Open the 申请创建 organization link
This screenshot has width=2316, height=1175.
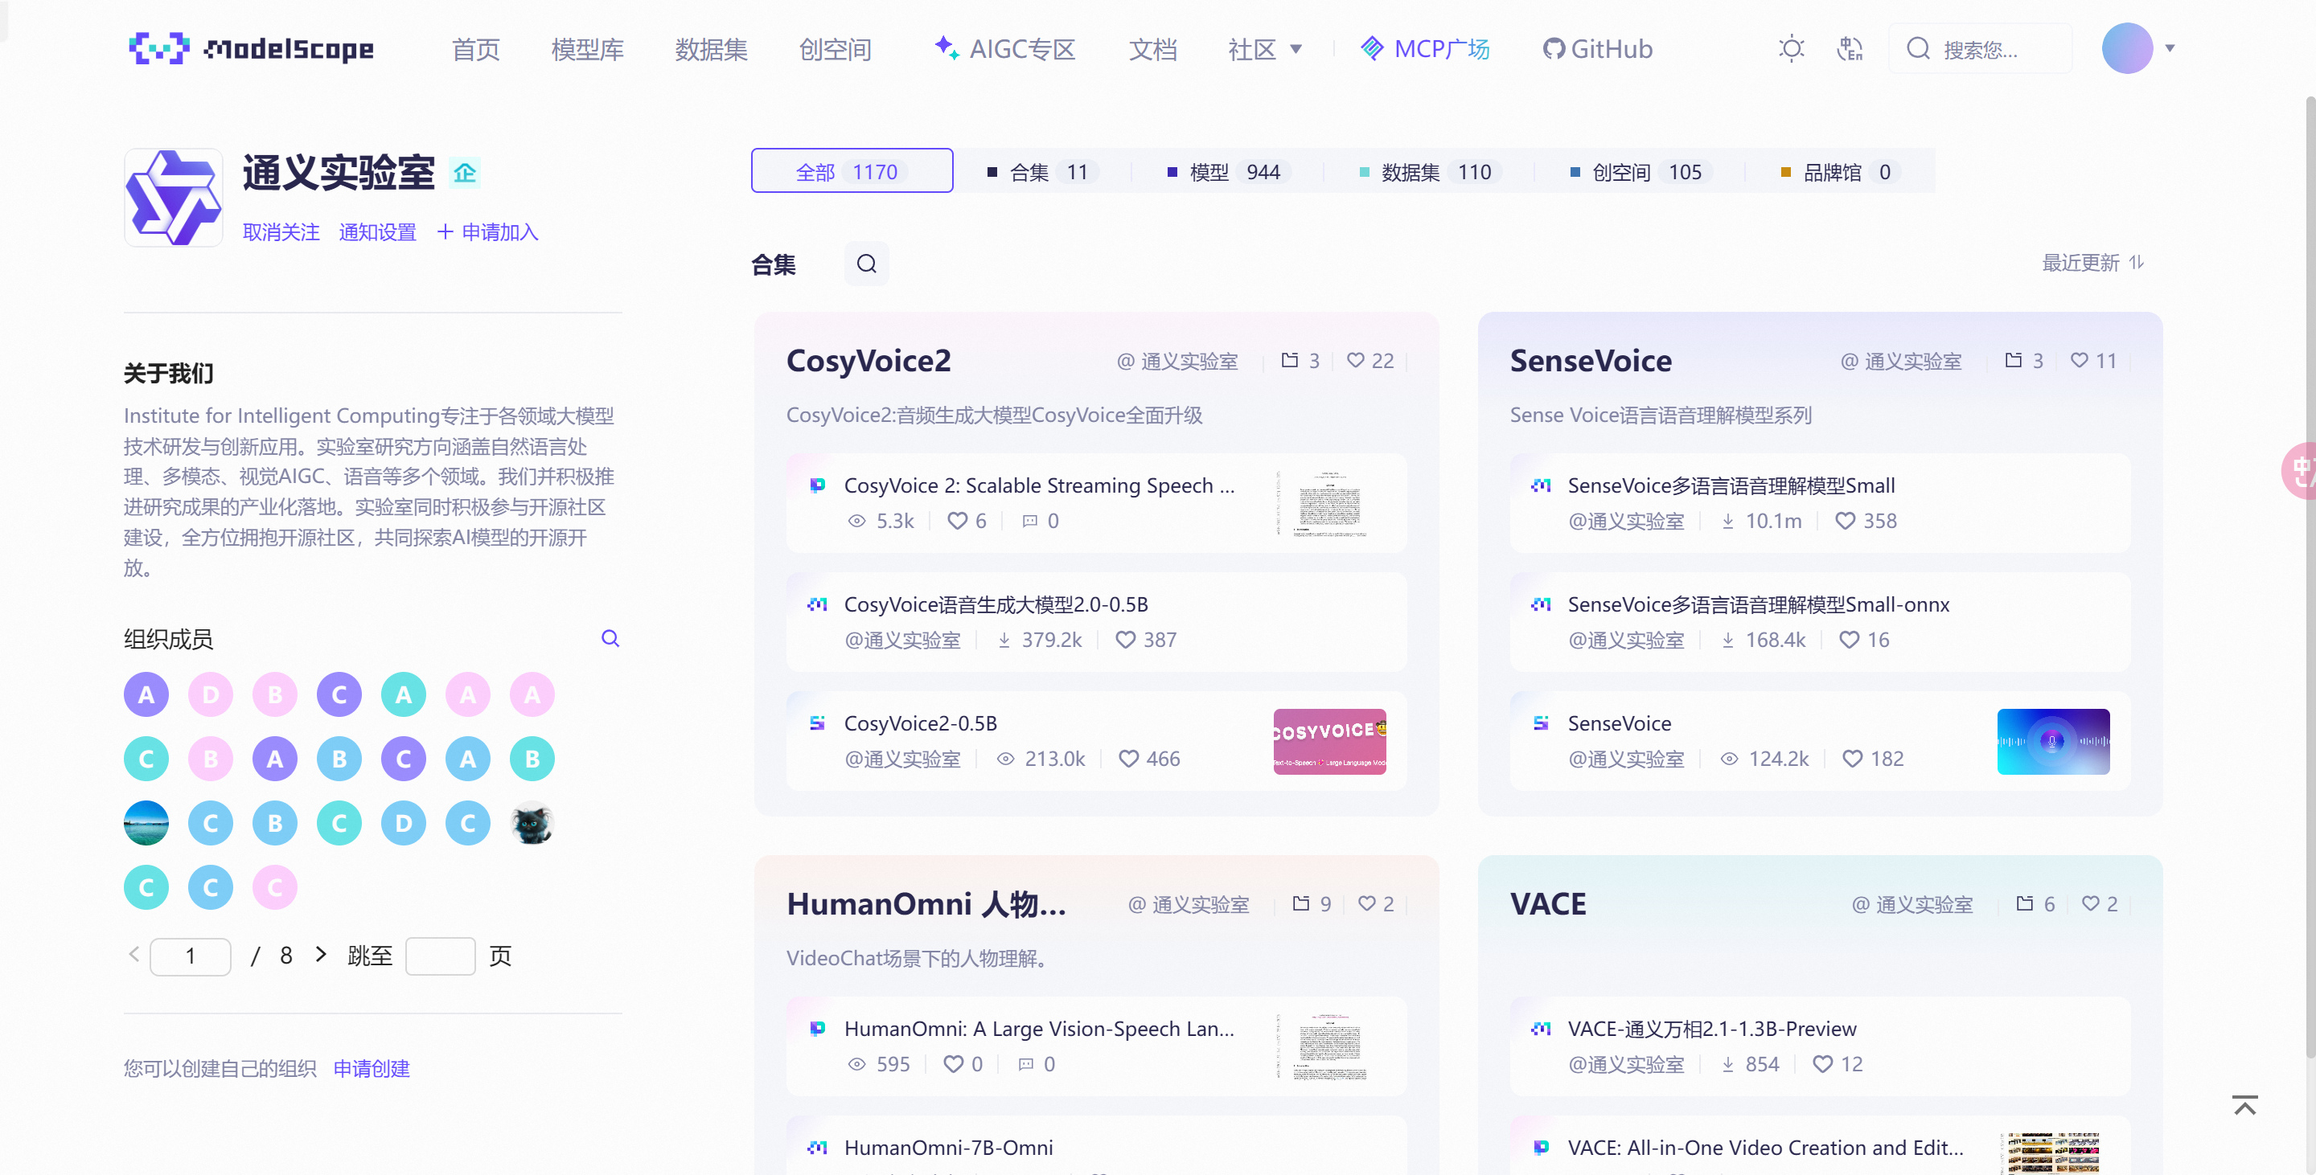click(372, 1068)
